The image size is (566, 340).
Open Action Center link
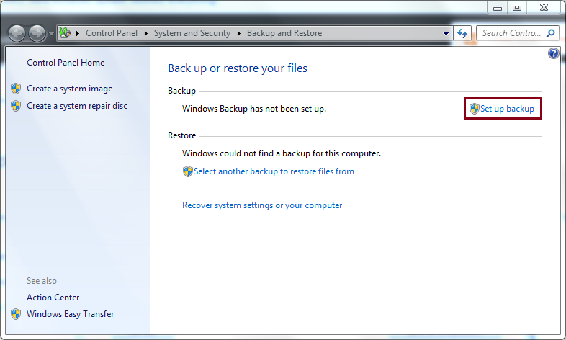pyautogui.click(x=53, y=297)
